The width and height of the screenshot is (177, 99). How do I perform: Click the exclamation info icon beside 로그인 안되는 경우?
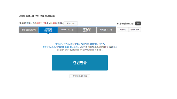coord(20,23)
